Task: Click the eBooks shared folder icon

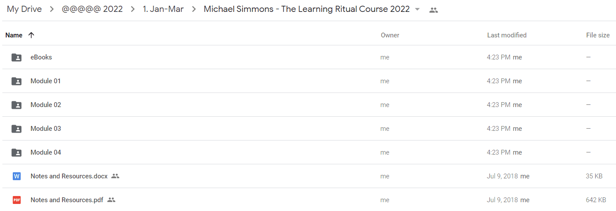Action: coord(16,57)
